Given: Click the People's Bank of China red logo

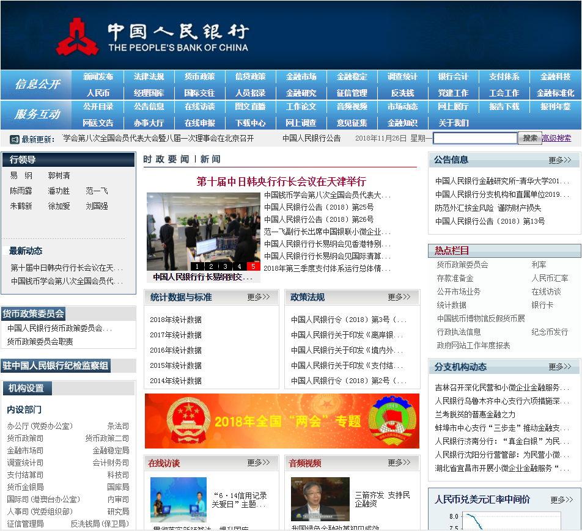Looking at the screenshot, I should [77, 37].
